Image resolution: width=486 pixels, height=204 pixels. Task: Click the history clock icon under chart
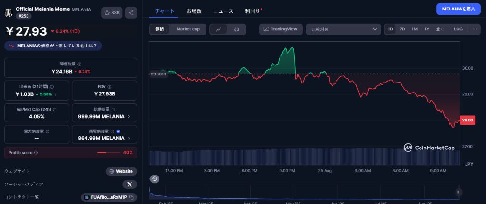pyautogui.click(x=154, y=179)
